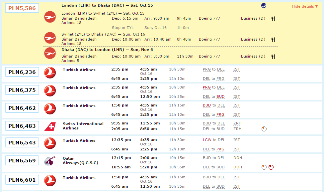Click 5:20 pm Qatar return arrival time
This screenshot has width=324, height=192.
pyautogui.click(x=149, y=167)
